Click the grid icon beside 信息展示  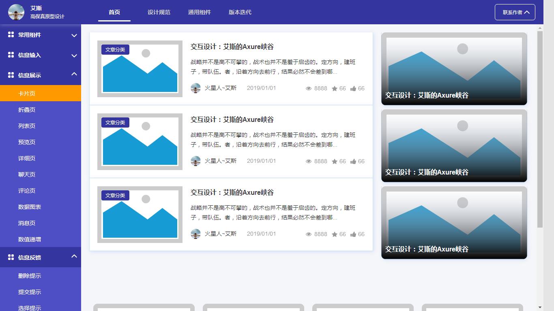(x=11, y=75)
